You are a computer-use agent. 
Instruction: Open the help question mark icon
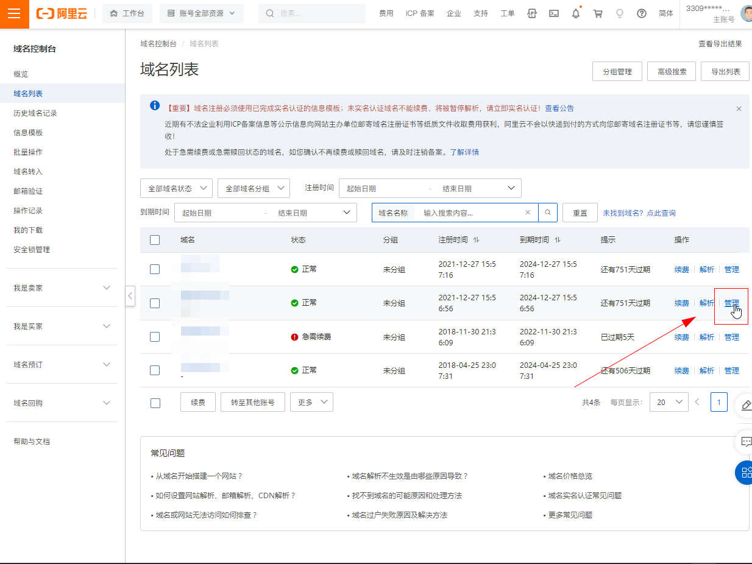tap(642, 13)
